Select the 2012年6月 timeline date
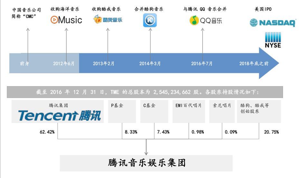 pyautogui.click(x=64, y=63)
